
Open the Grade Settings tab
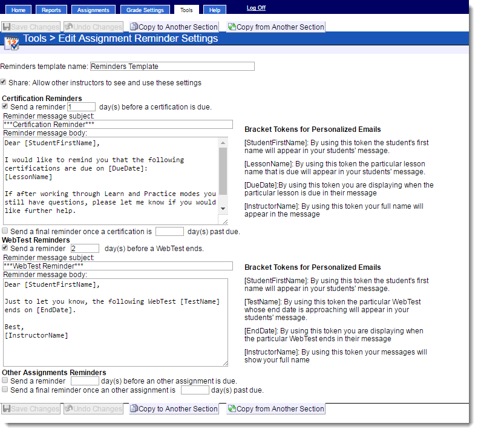tap(145, 10)
